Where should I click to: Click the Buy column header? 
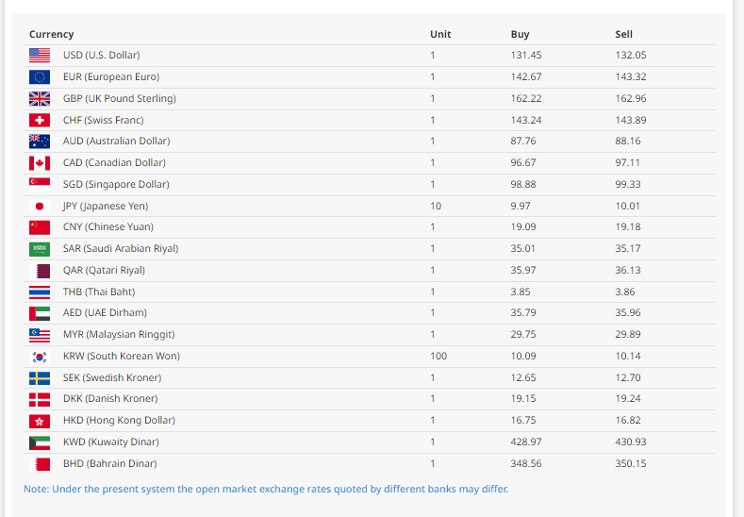[x=520, y=34]
